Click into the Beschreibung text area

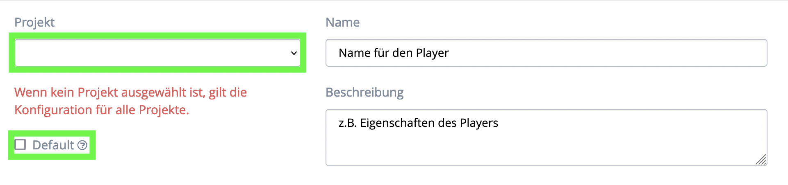(546, 138)
